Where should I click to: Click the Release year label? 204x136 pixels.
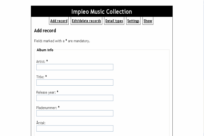46,92
